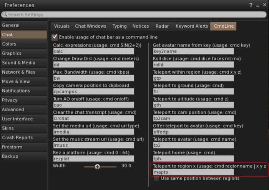This screenshot has height=190, width=269.
Task: Open the Firestorm preferences section
Action: [x=23, y=147]
